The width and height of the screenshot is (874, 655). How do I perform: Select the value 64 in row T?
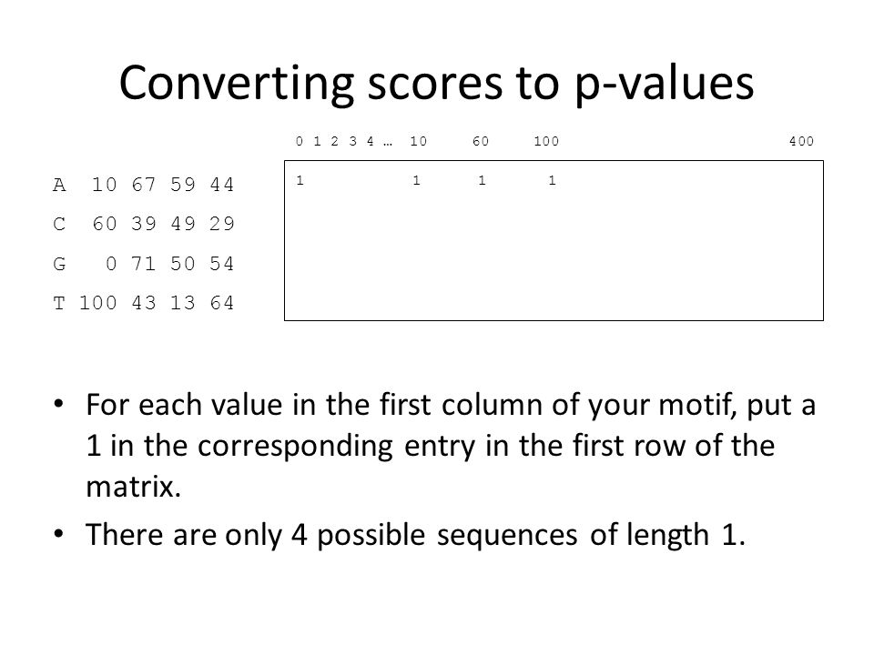(222, 303)
